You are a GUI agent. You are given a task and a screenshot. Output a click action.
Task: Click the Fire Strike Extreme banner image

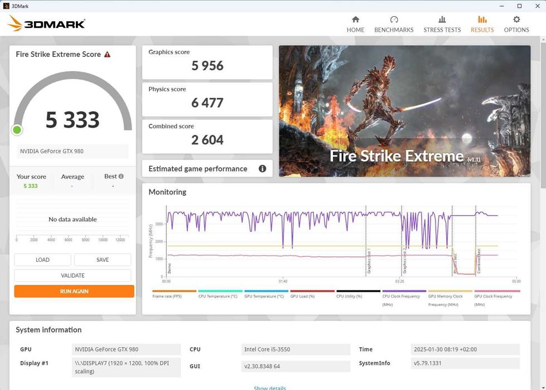pyautogui.click(x=405, y=111)
